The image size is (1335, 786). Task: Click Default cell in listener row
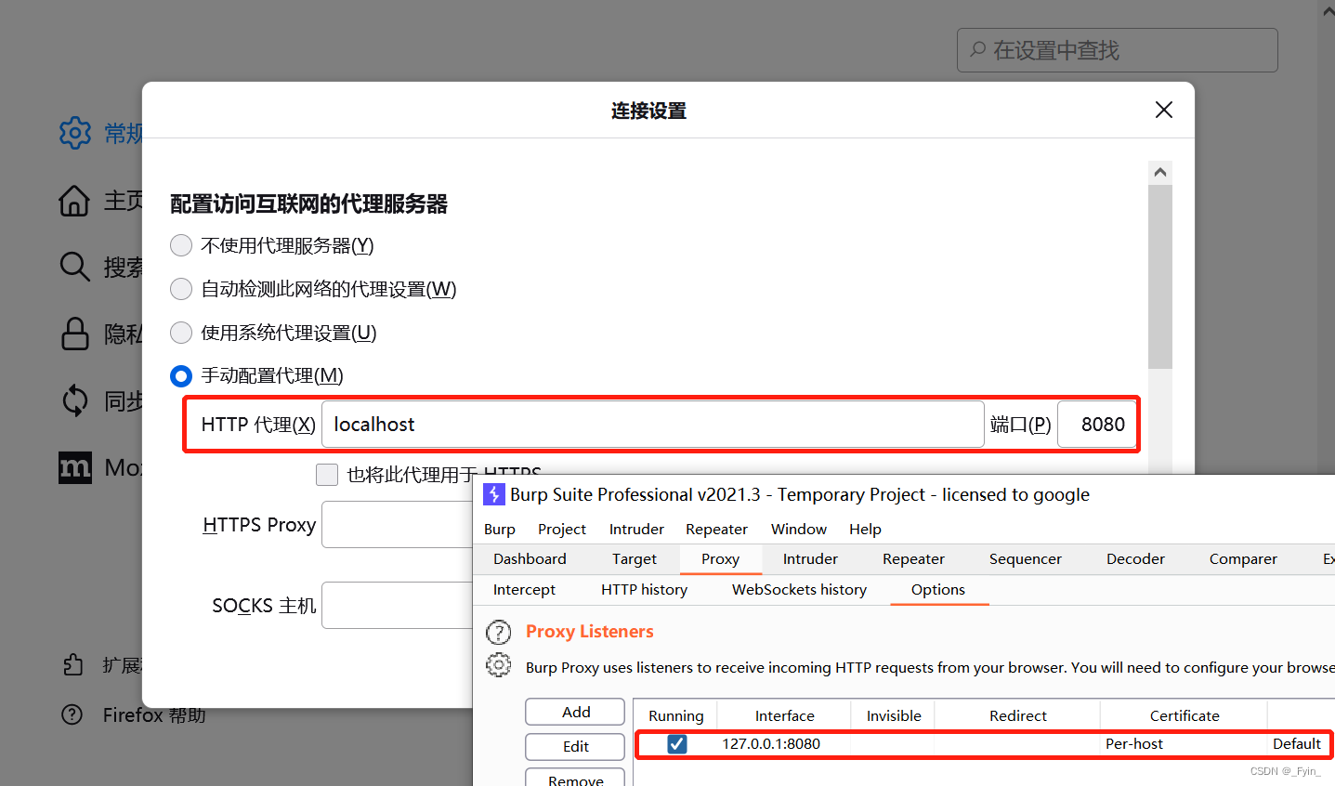point(1297,743)
